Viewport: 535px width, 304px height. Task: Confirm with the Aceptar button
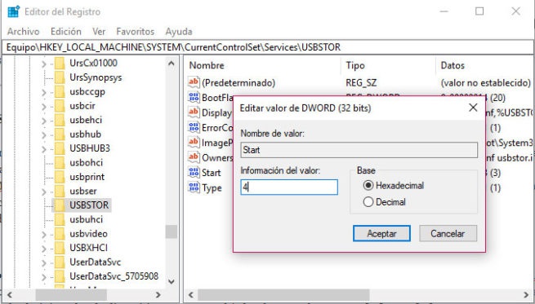pos(381,234)
